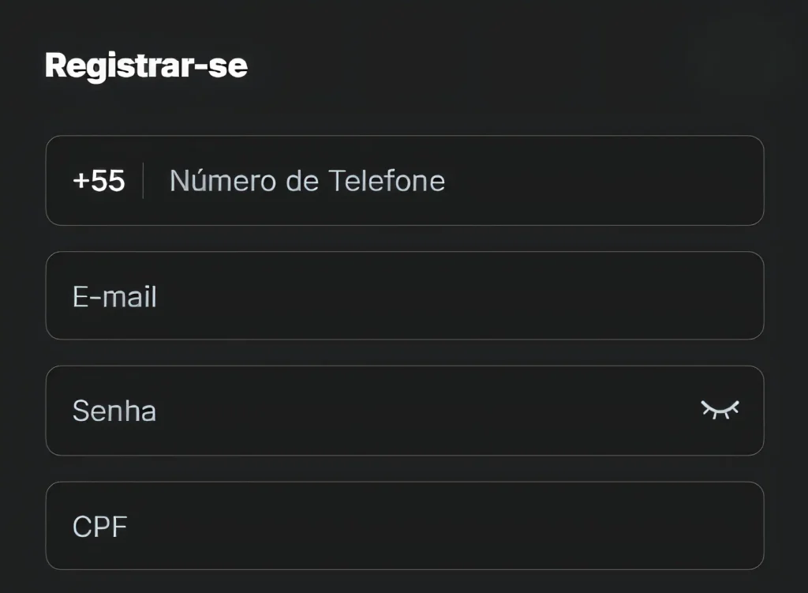
Task: Click the eyelash icon beside Senha
Action: (x=720, y=410)
